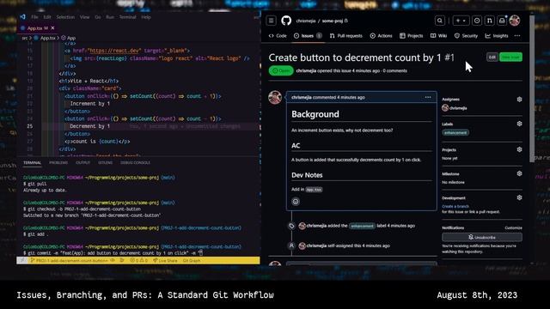This screenshot has height=309, width=550.
Task: Open the user profile avatar menu
Action: 515,21
